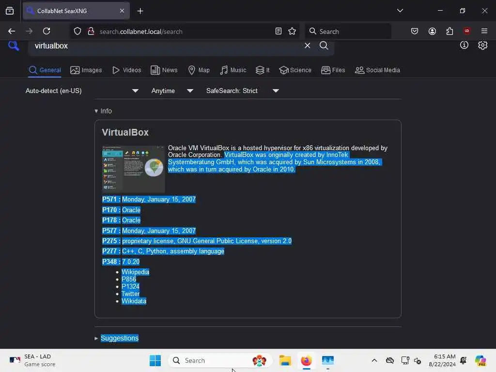
Task: Open SEA - LAD game score widget
Action: (31, 360)
